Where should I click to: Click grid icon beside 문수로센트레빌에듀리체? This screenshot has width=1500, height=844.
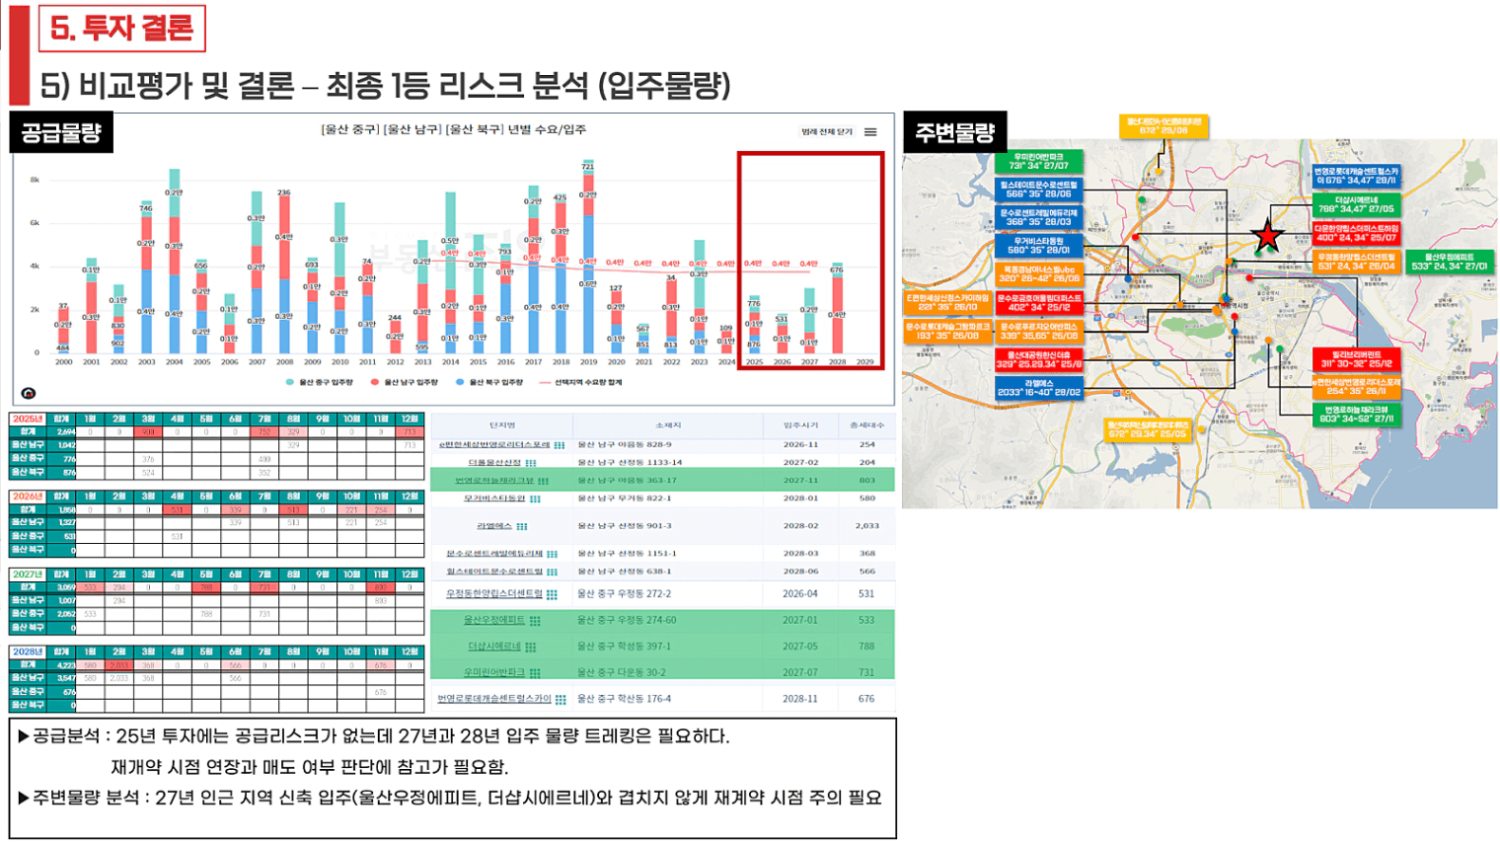552,554
